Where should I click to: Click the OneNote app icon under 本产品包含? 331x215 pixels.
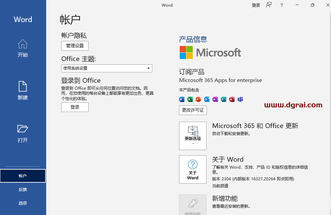click(215, 99)
